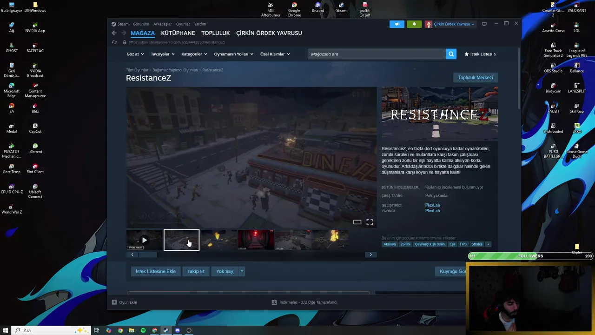
Task: Open the Steam menu
Action: click(x=120, y=24)
